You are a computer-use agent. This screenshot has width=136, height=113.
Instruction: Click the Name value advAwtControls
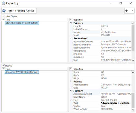[x=108, y=32]
